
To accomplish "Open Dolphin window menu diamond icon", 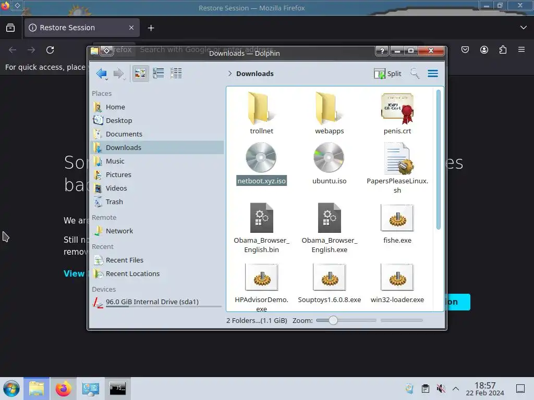I will (x=106, y=51).
